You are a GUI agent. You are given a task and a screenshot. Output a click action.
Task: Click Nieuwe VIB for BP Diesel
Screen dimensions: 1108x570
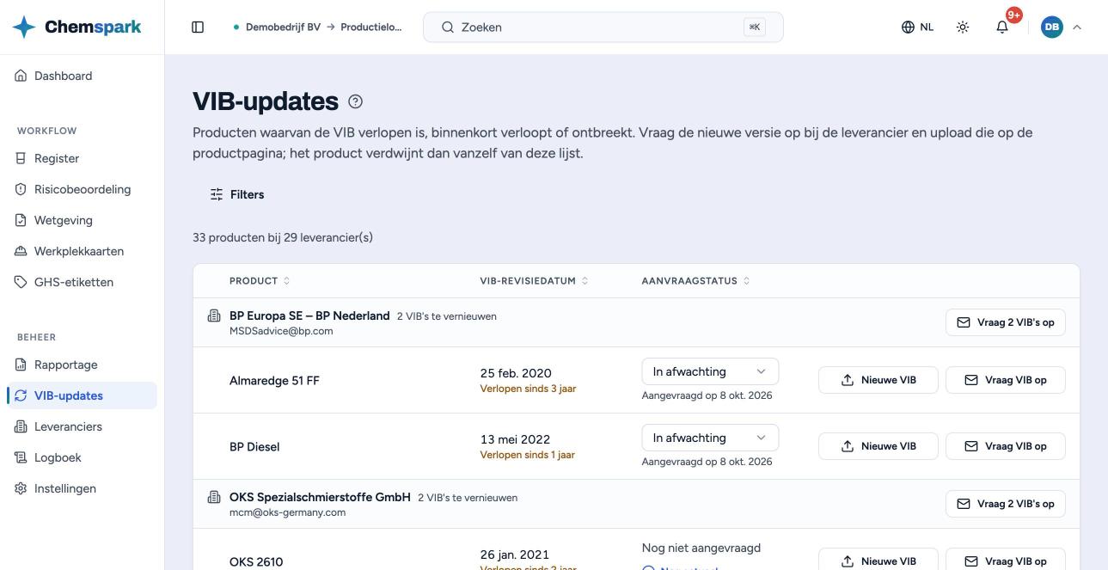pos(878,446)
